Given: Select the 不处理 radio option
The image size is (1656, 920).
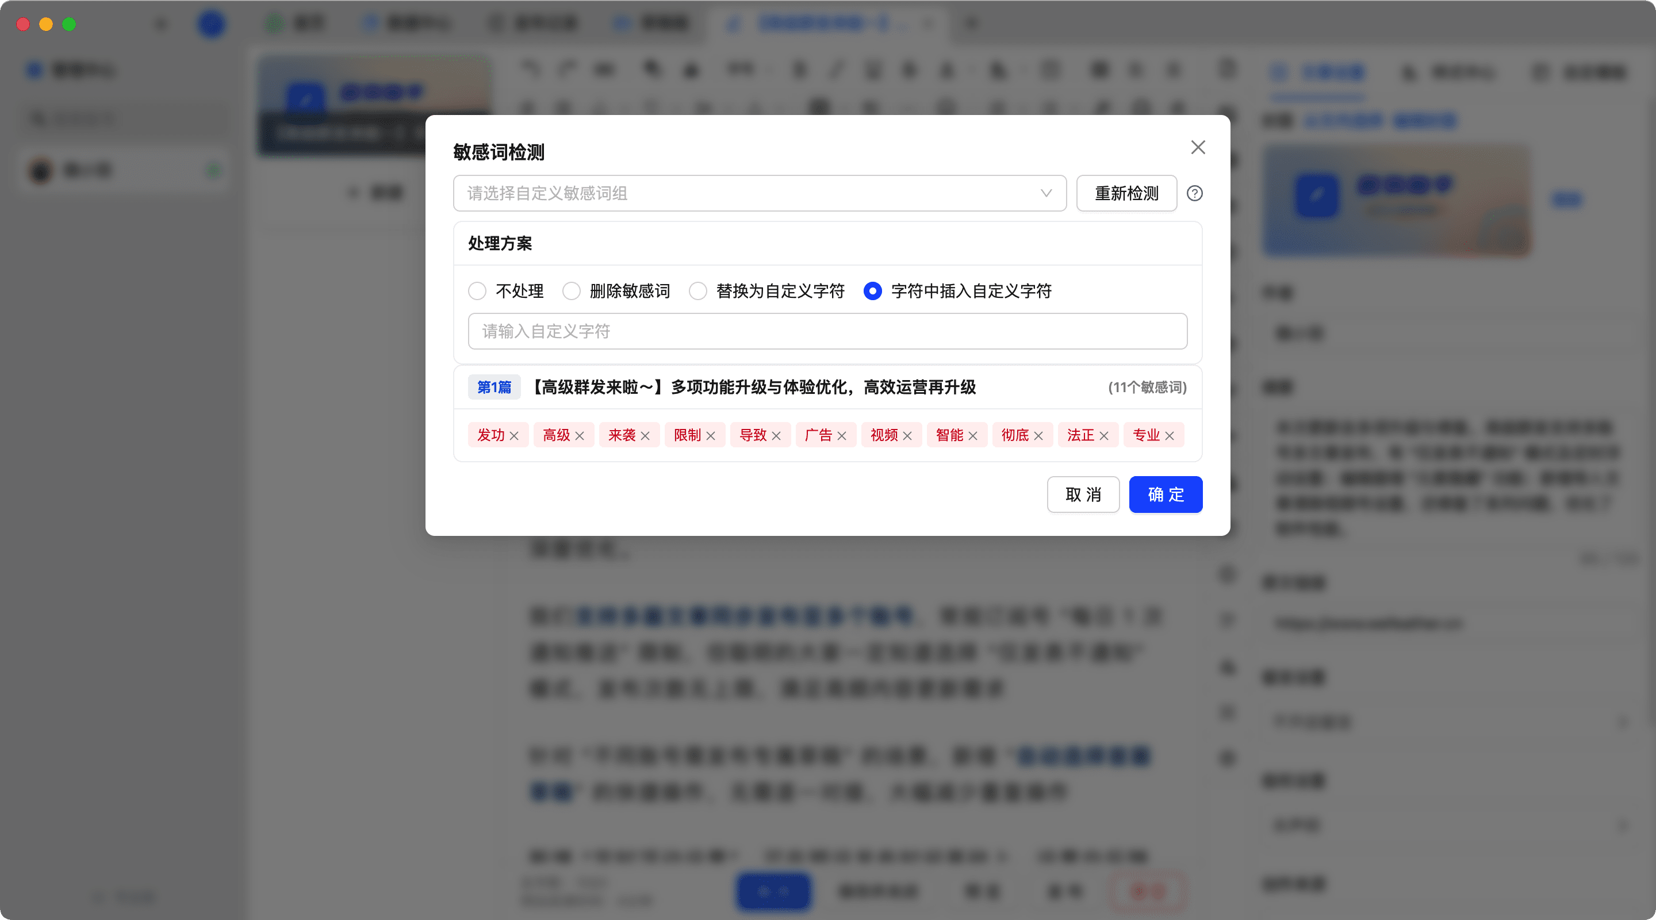Looking at the screenshot, I should pyautogui.click(x=477, y=291).
